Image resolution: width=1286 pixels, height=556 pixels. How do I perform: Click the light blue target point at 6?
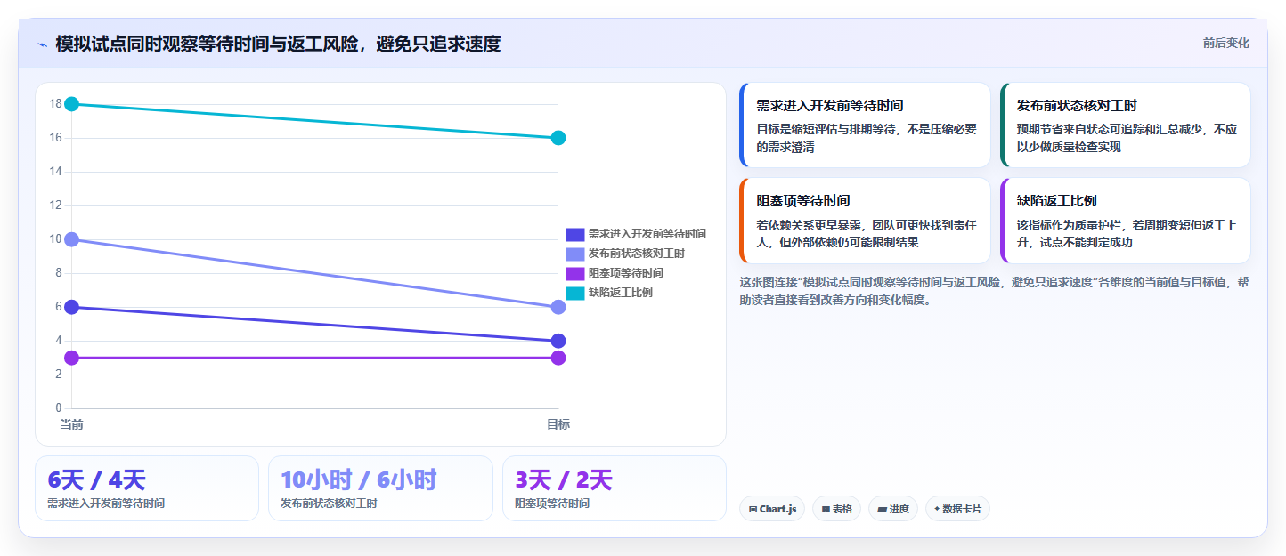pos(558,307)
